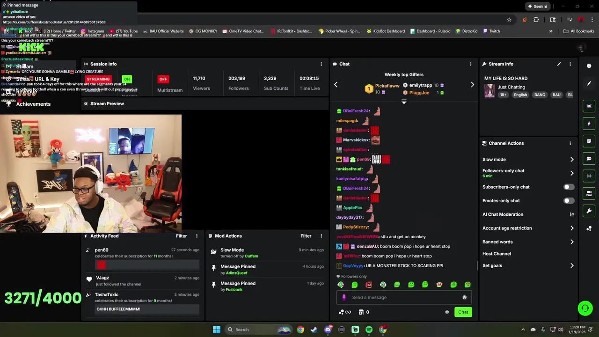The width and height of the screenshot is (599, 337).
Task: Toggle the Multistream OFF switch
Action: (163, 79)
